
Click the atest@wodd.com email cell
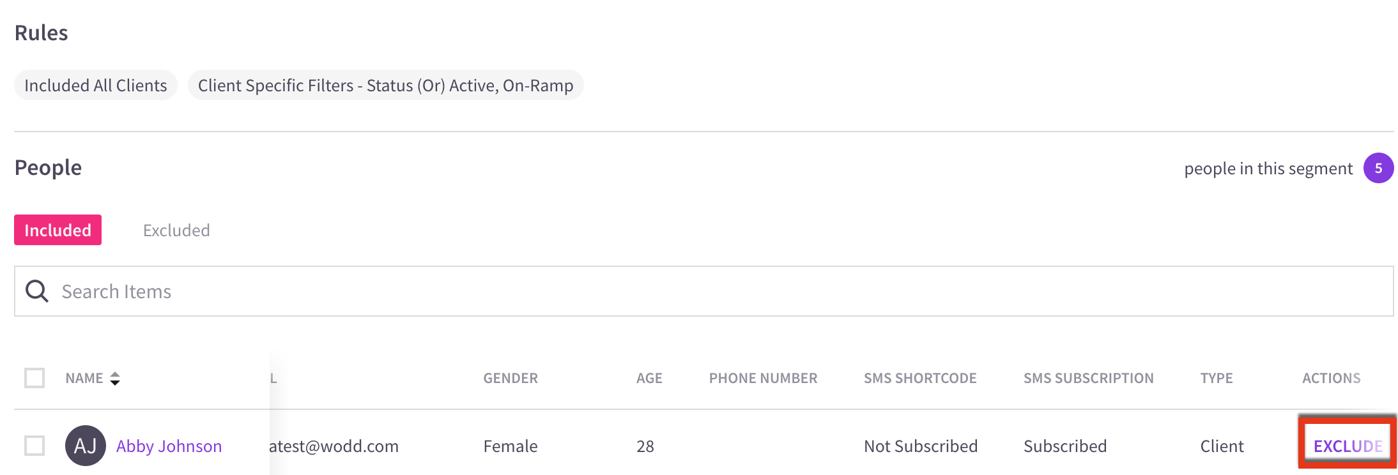tap(334, 446)
